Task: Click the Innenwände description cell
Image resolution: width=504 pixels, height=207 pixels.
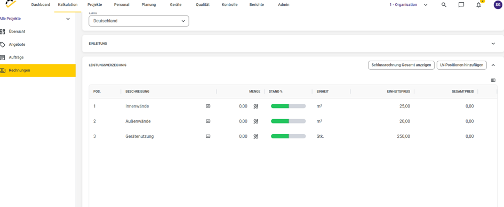Action: coord(137,106)
